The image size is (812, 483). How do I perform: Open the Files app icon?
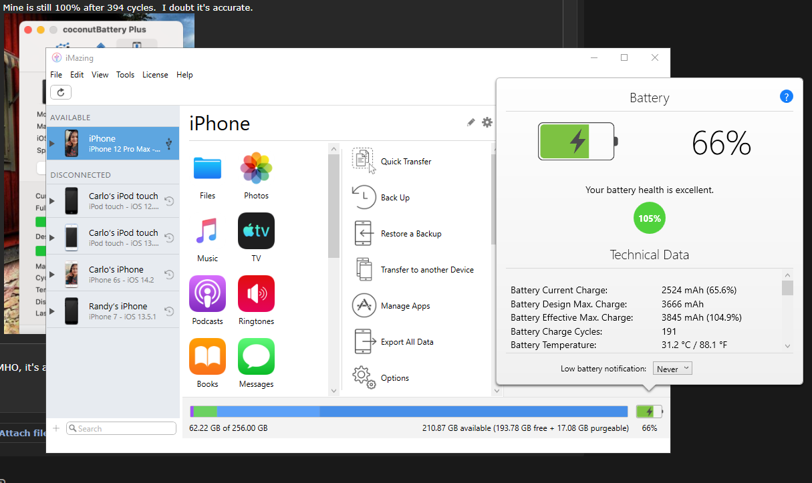click(207, 168)
